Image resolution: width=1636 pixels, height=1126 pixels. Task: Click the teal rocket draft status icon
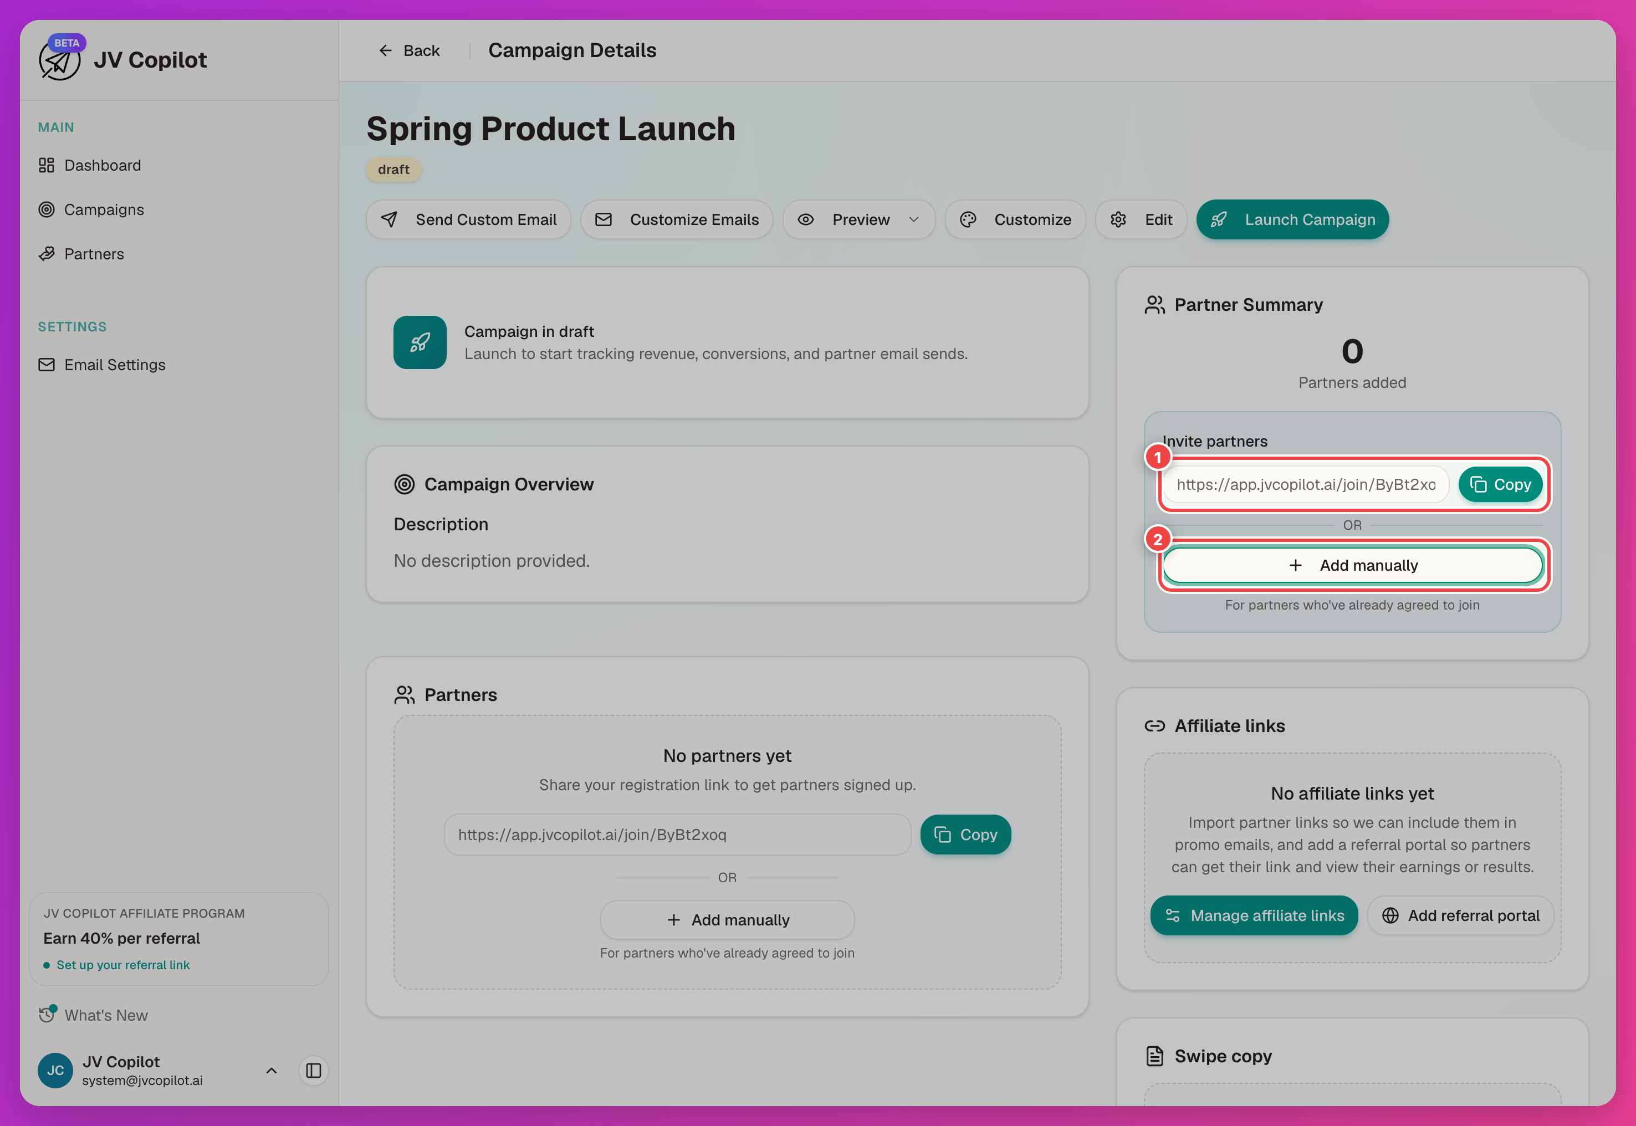click(x=420, y=342)
